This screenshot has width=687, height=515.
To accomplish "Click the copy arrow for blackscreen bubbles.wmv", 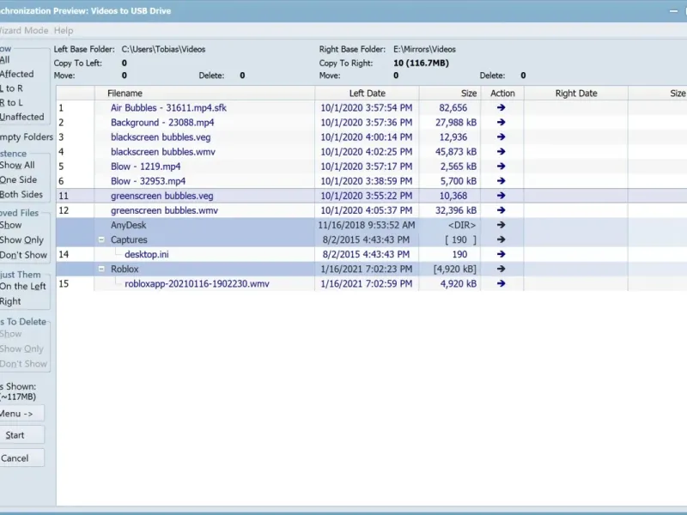I will click(x=502, y=152).
